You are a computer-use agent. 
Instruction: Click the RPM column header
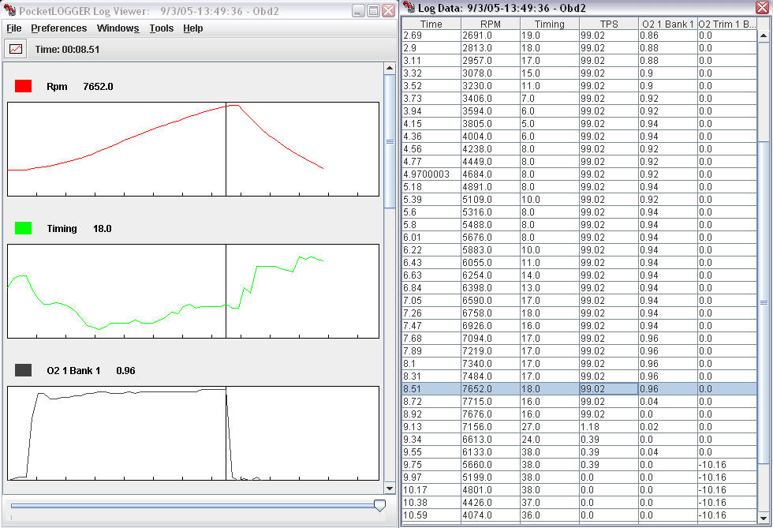(491, 24)
